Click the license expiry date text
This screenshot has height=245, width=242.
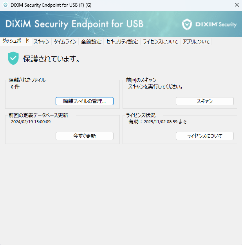tap(157, 122)
